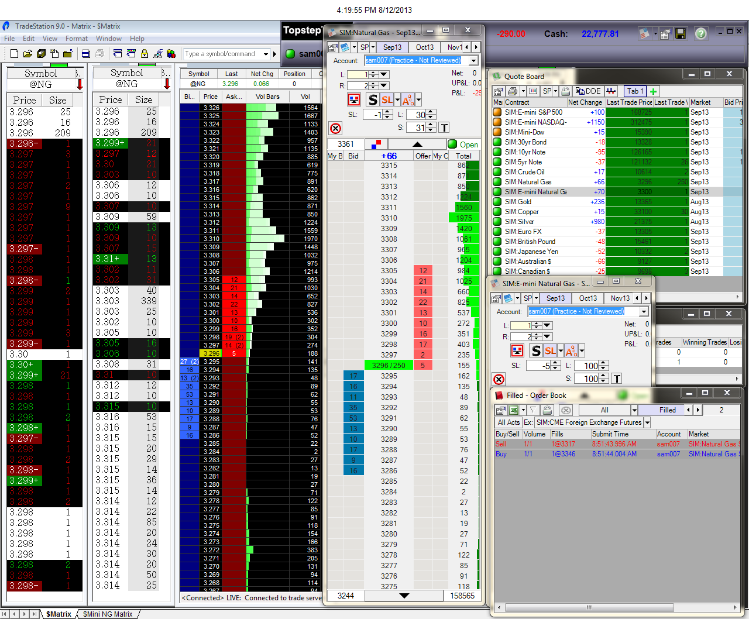Open the exchange dropdown in Order Book
Image resolution: width=749 pixels, height=619 pixels.
coord(647,422)
